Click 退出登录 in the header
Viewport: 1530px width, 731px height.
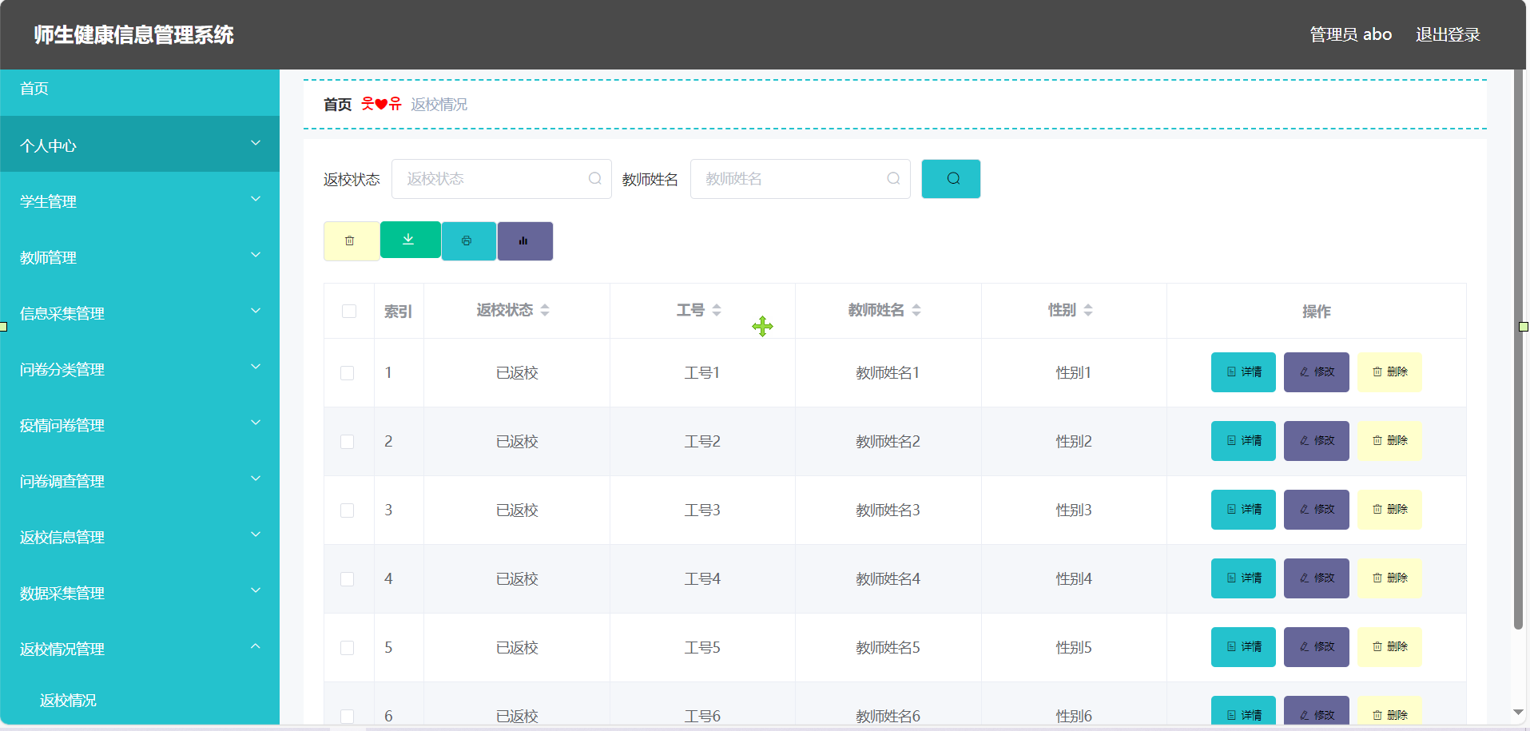1448,34
